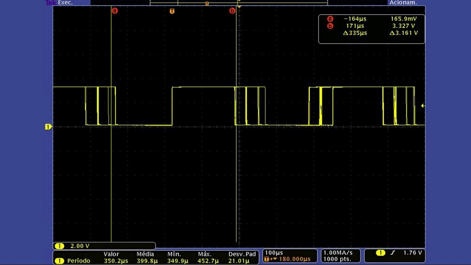Click the Média 399.8µ measurement value
Screen dimensions: 471x265
(x=147, y=260)
